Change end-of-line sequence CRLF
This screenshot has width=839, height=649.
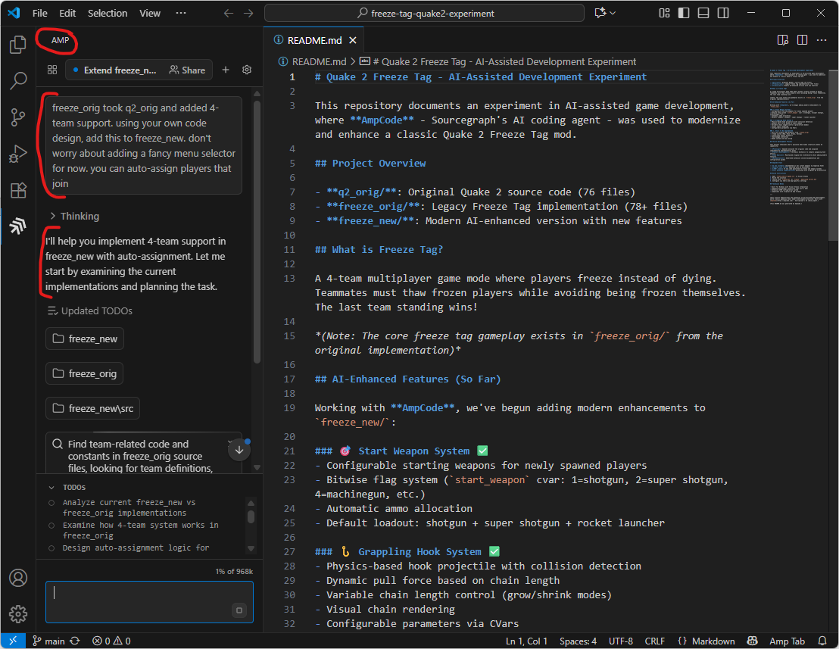(655, 641)
